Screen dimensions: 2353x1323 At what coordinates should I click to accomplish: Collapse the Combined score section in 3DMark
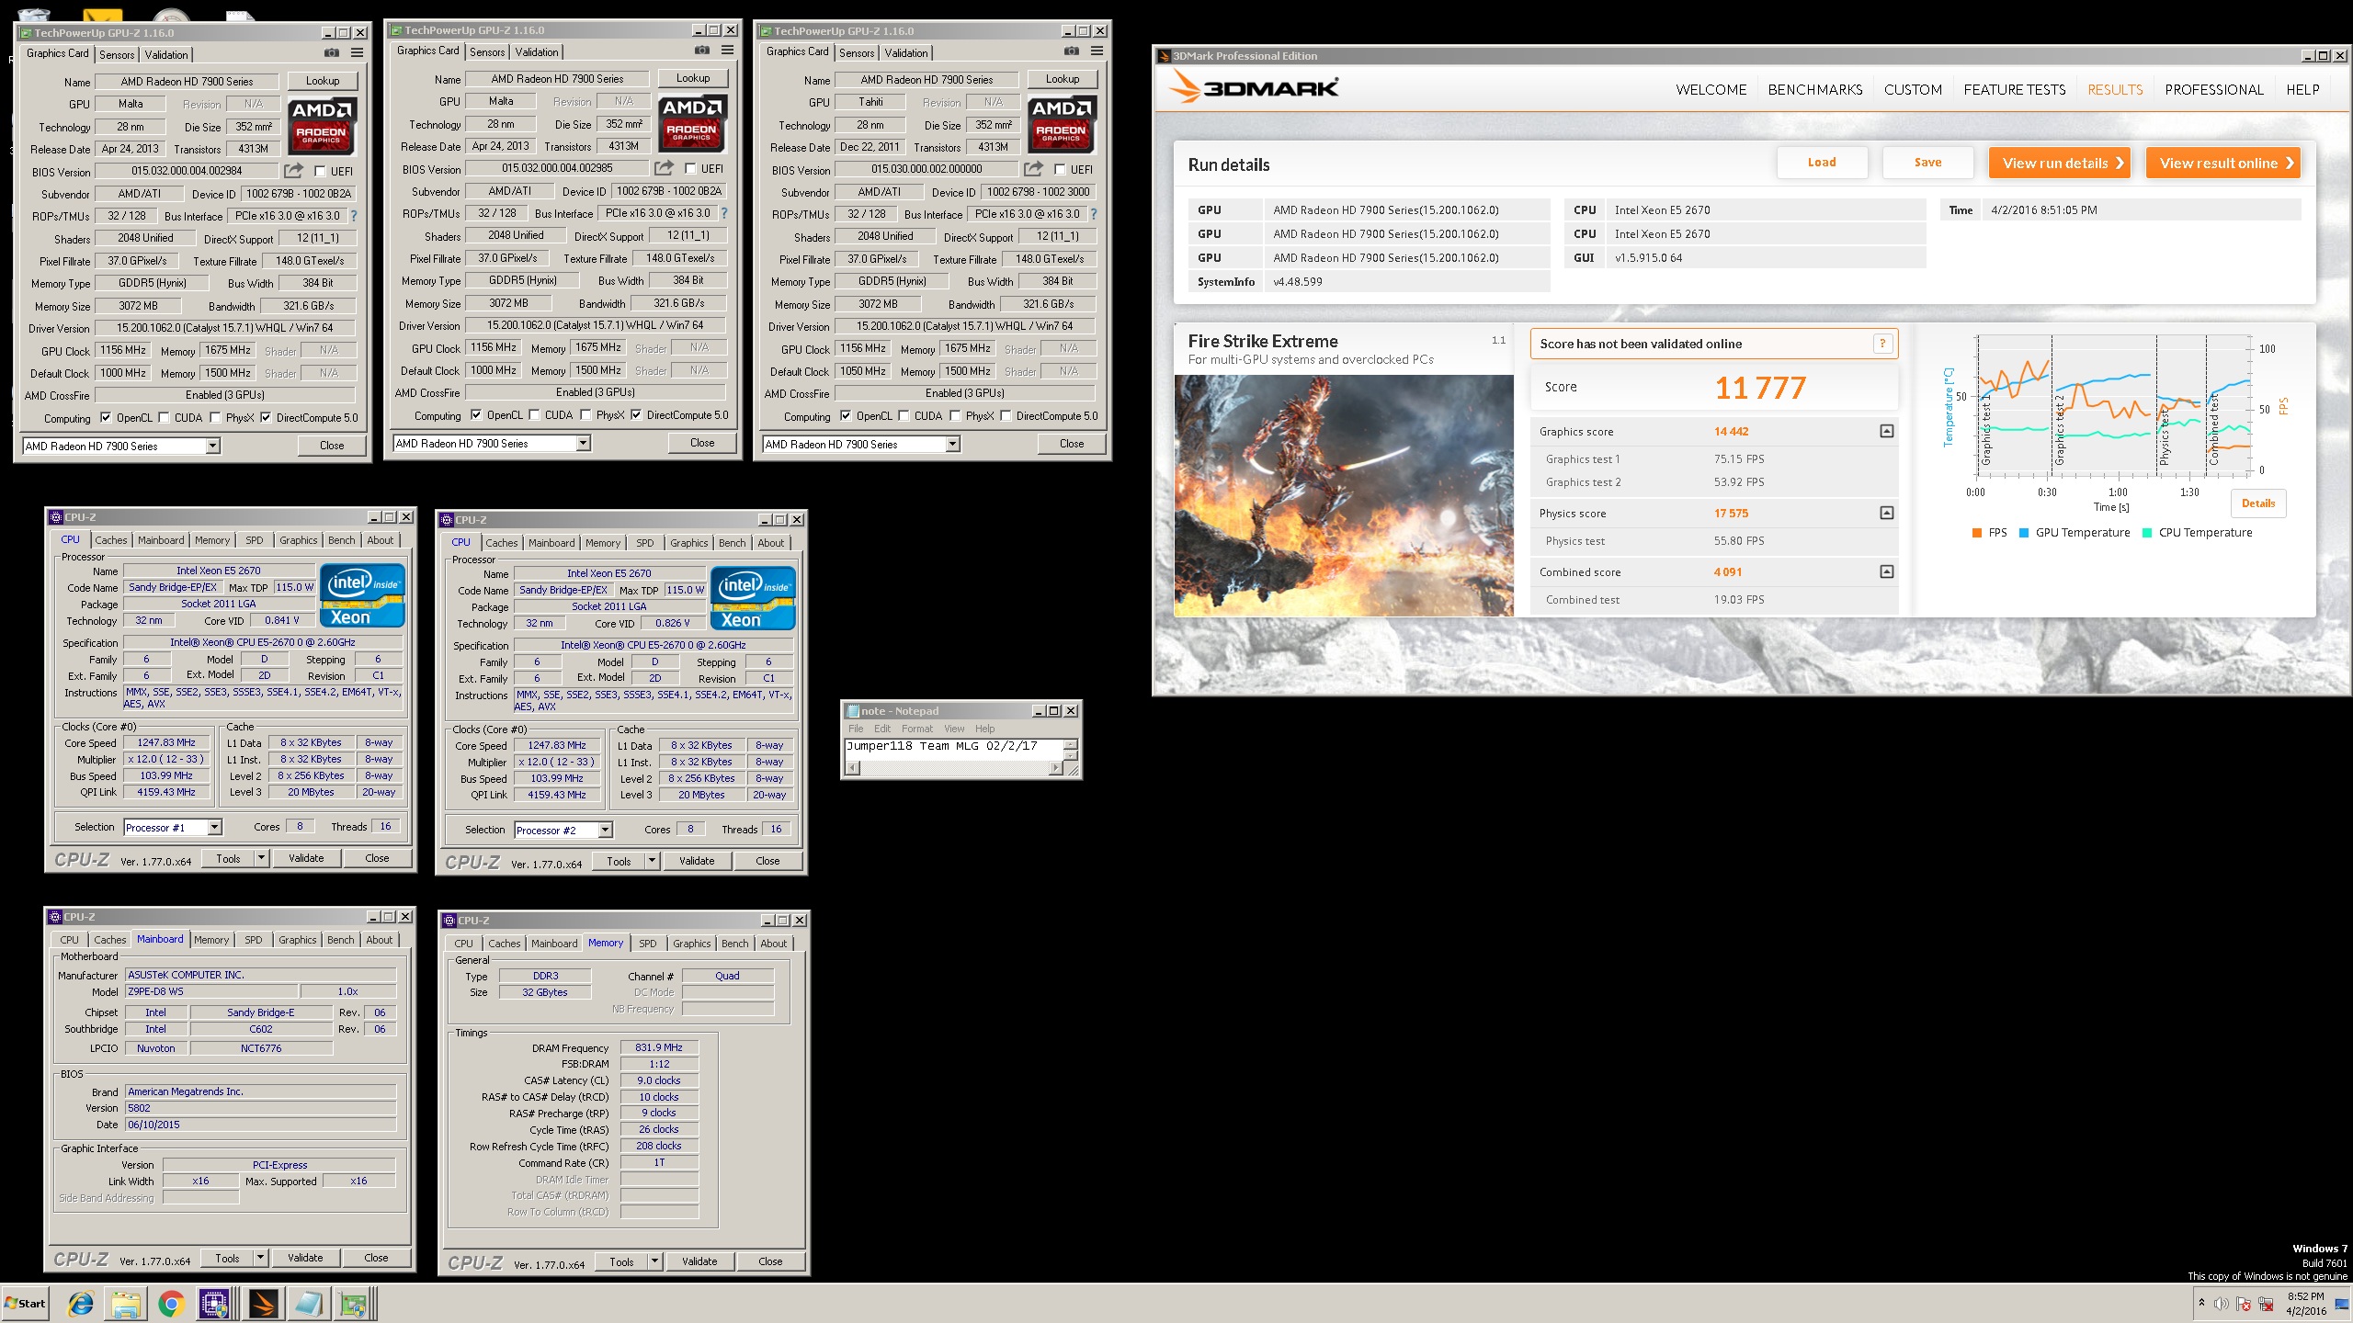click(x=1886, y=571)
